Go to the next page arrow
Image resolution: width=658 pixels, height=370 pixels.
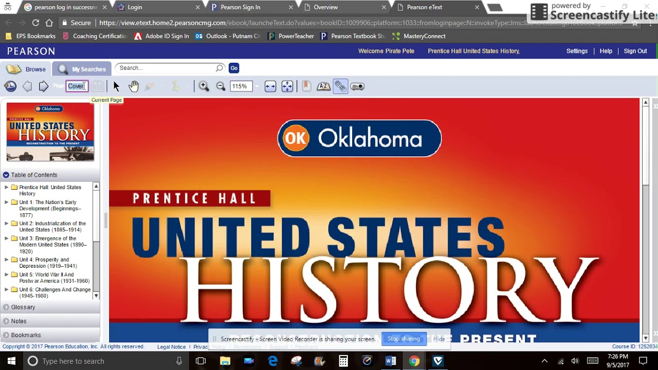(44, 86)
